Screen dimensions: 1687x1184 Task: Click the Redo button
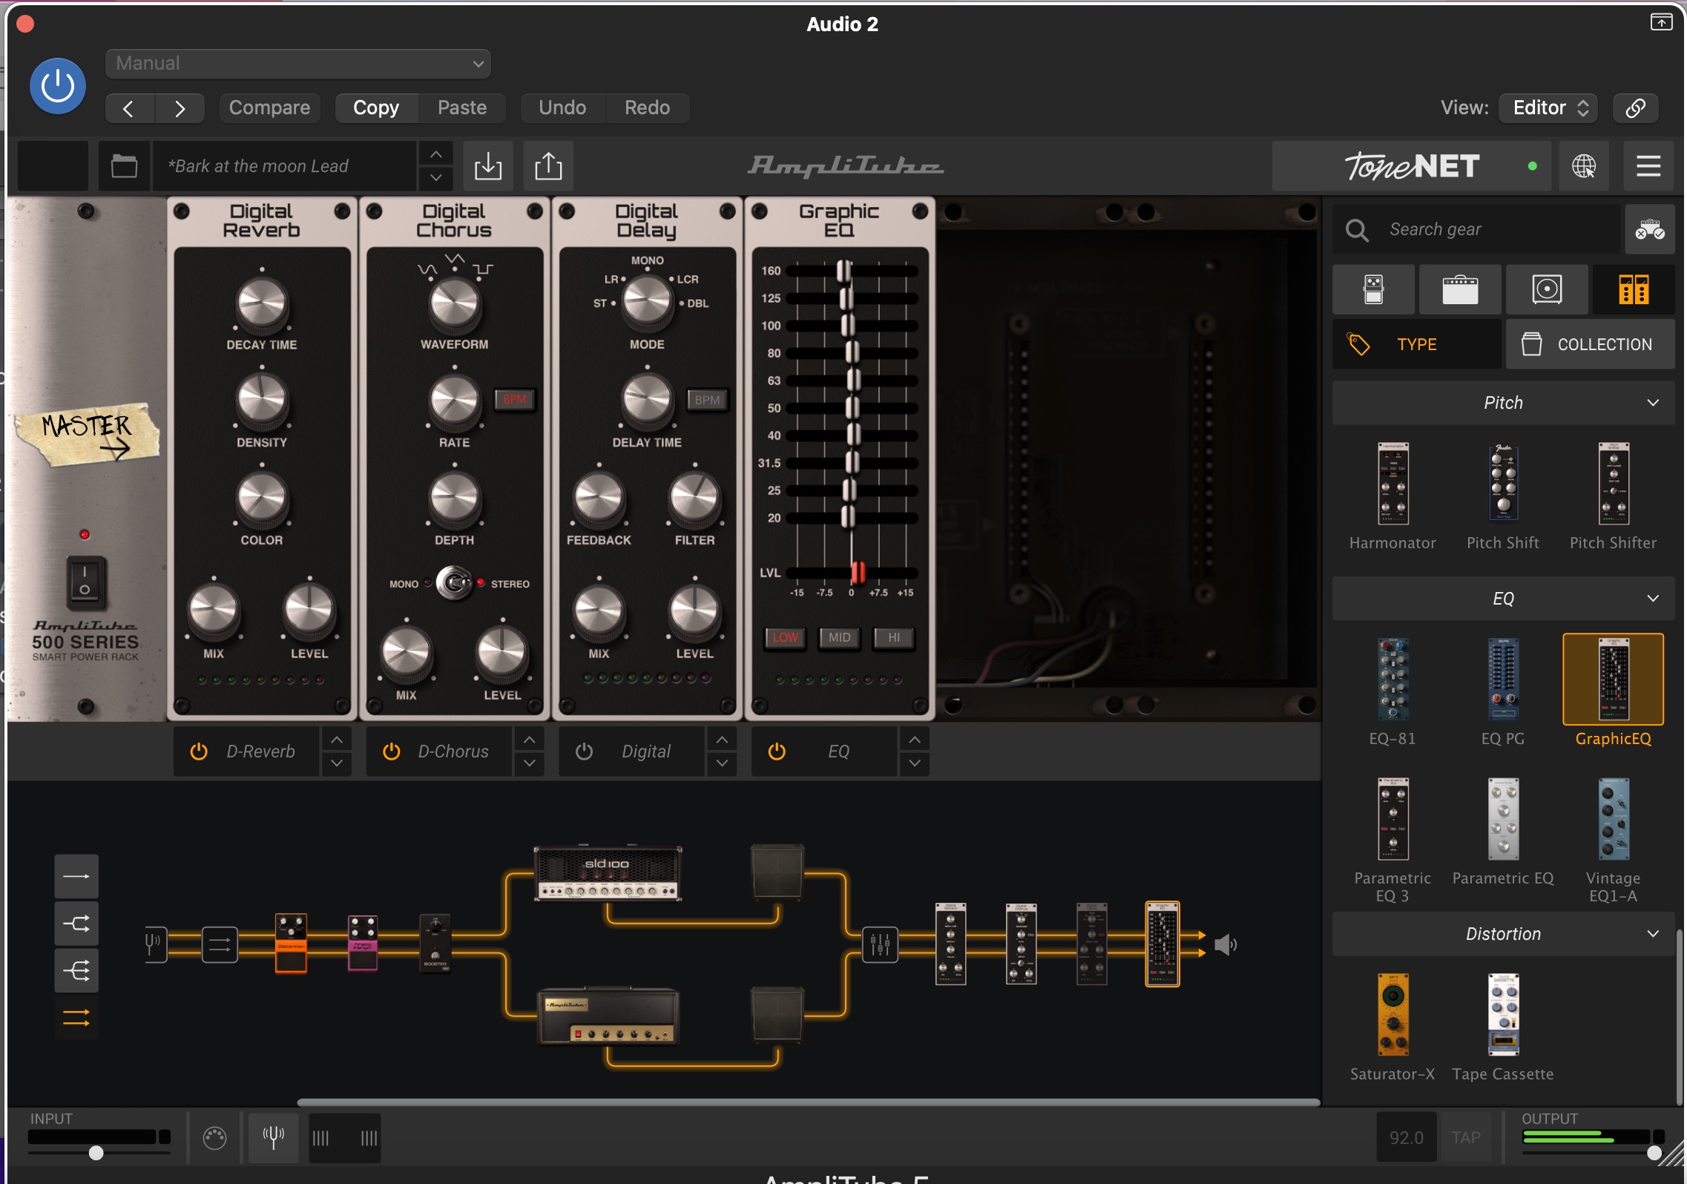coord(647,108)
